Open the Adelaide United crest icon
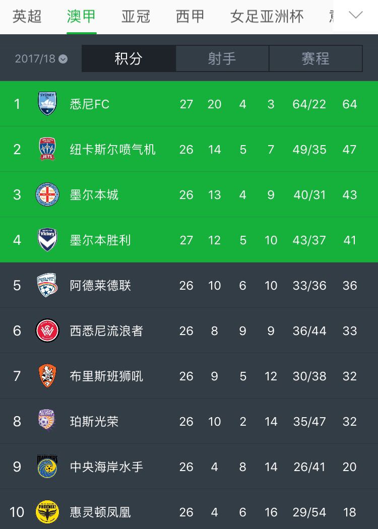 coord(47,285)
